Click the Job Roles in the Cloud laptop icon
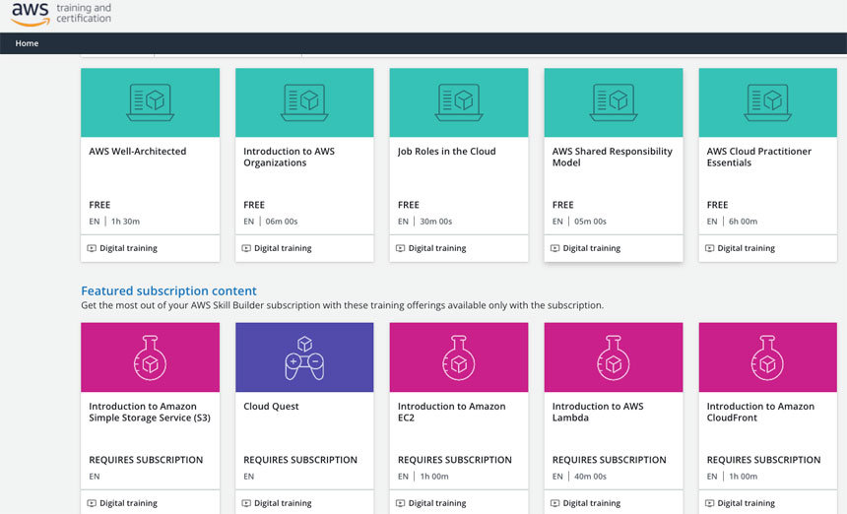Image resolution: width=847 pixels, height=514 pixels. click(x=459, y=101)
